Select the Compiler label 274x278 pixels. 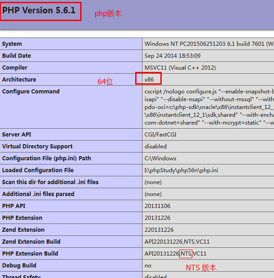15,67
